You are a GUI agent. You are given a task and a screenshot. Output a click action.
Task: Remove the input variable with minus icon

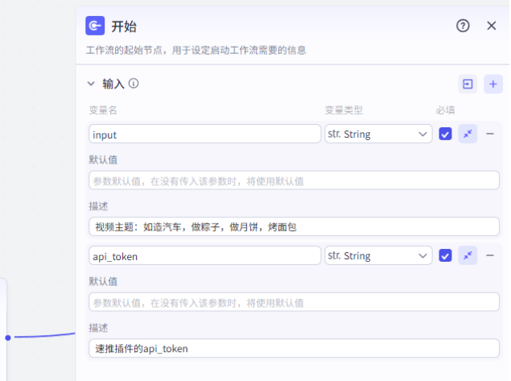[489, 134]
